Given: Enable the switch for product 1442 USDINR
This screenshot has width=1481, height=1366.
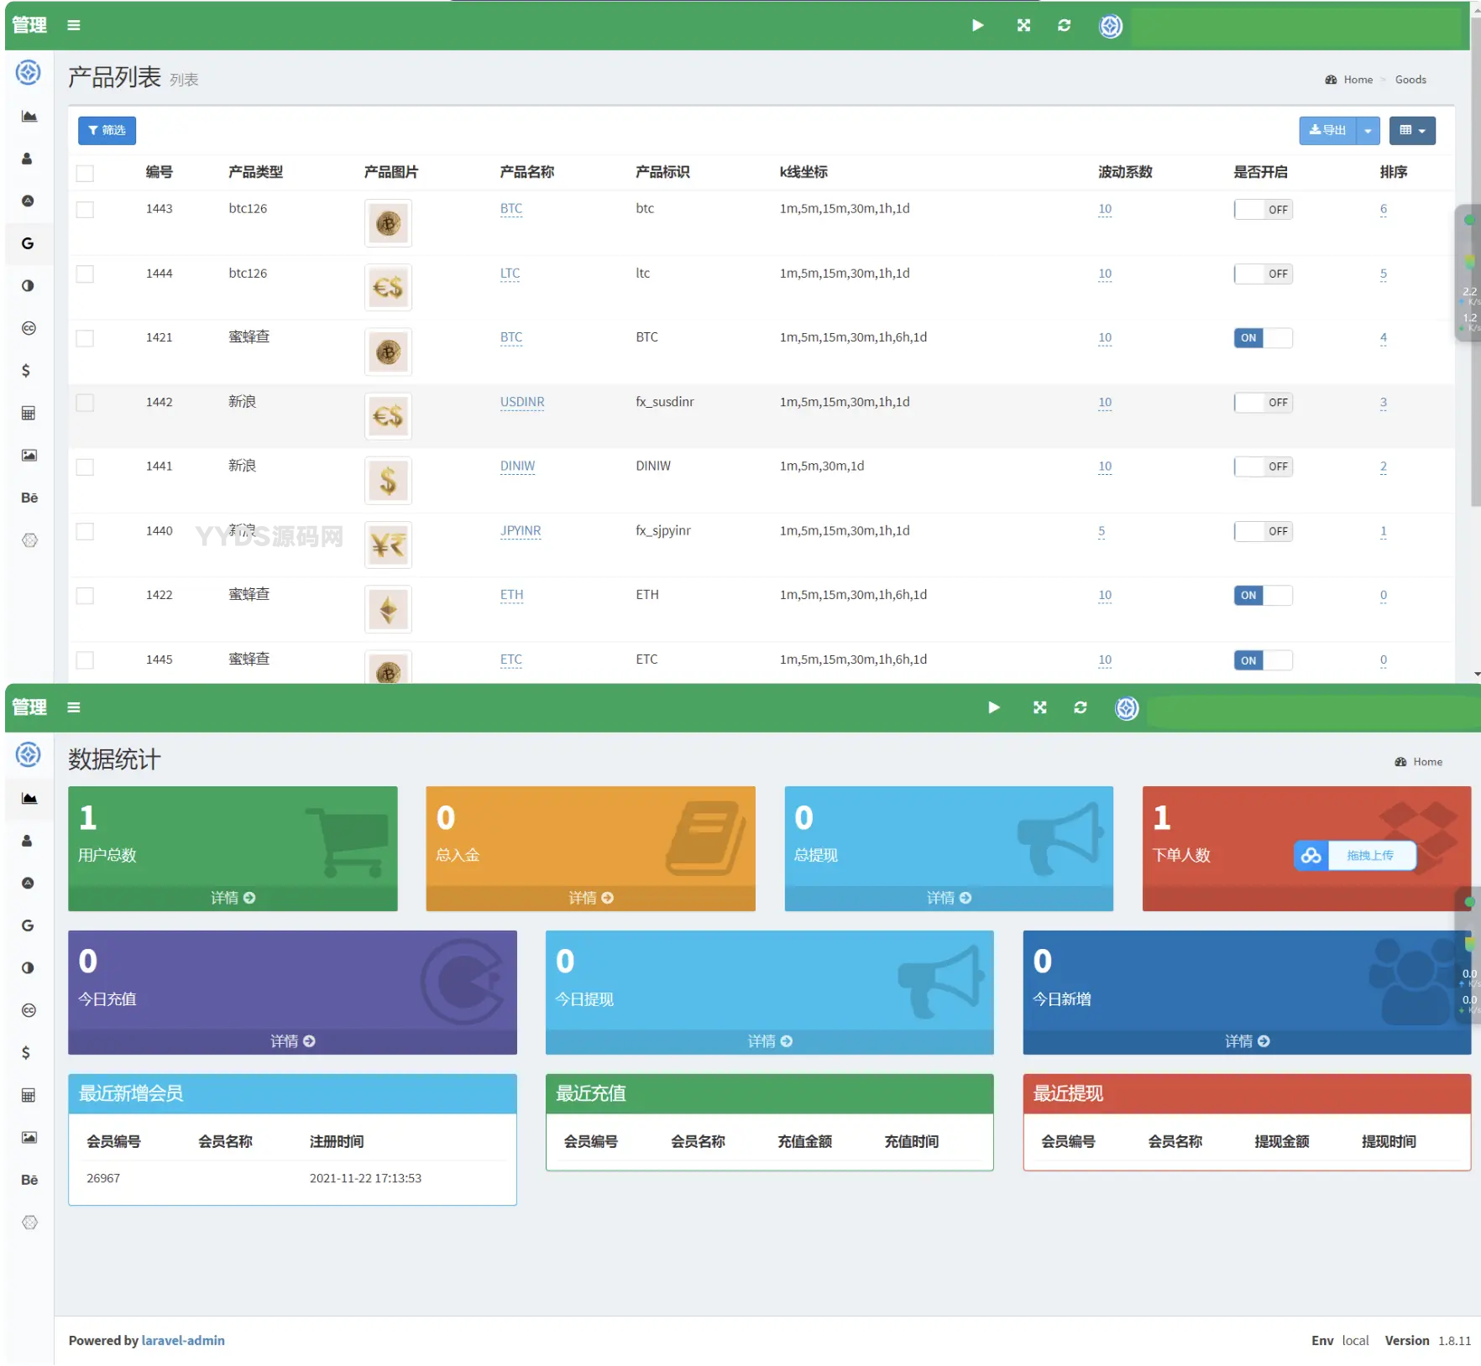Looking at the screenshot, I should [1262, 403].
